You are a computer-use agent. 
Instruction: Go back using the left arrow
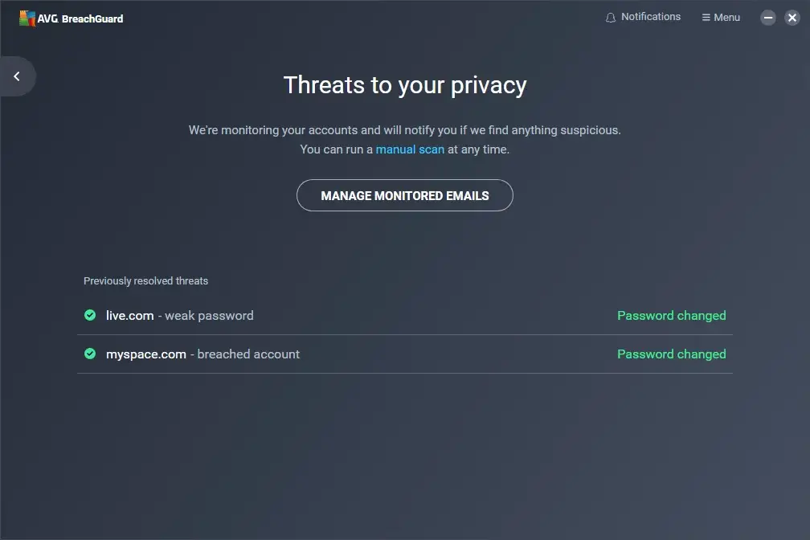pos(17,76)
